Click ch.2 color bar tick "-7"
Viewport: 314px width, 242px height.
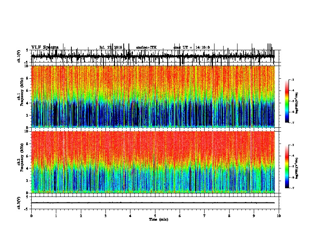(x=293, y=188)
